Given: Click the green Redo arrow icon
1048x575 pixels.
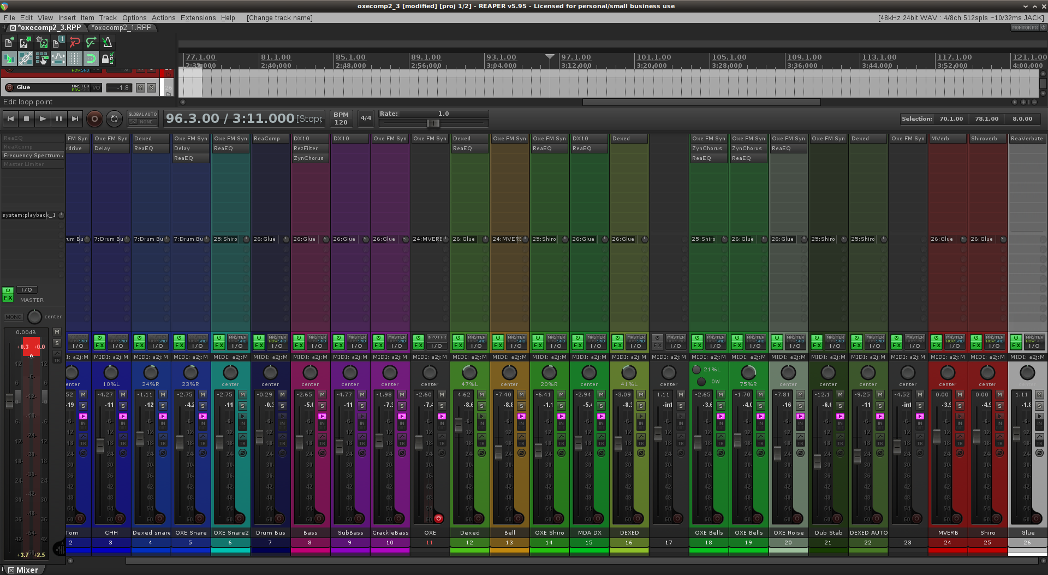Looking at the screenshot, I should 91,42.
